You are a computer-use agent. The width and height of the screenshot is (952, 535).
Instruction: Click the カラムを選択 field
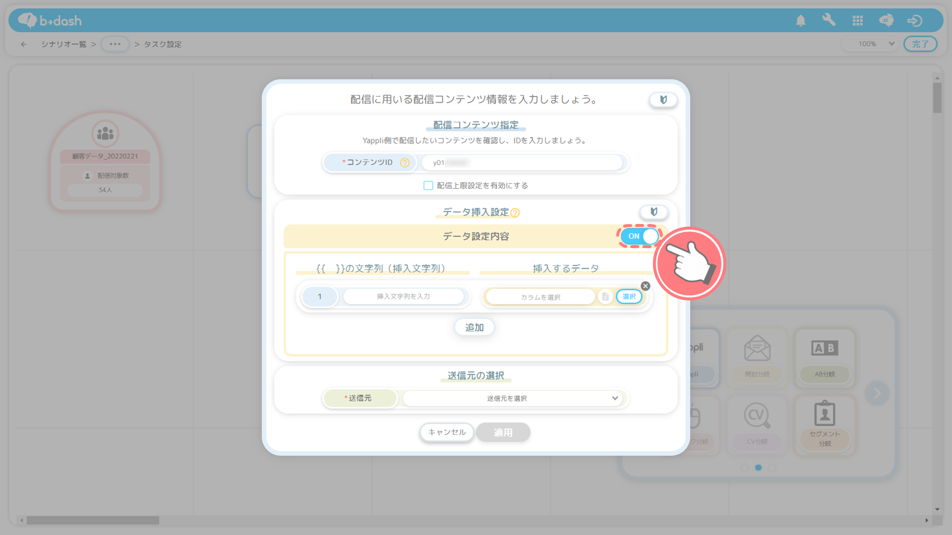click(540, 297)
